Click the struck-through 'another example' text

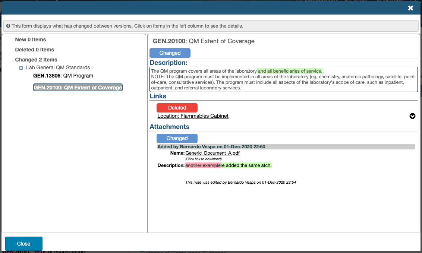[203, 165]
